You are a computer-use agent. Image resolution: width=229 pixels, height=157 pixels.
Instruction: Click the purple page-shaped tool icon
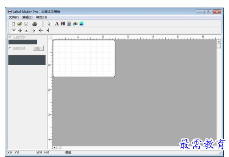(69, 23)
